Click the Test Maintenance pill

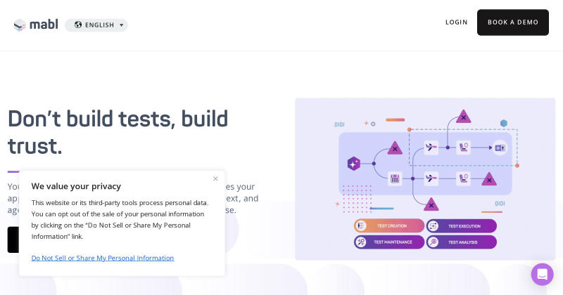tap(389, 242)
